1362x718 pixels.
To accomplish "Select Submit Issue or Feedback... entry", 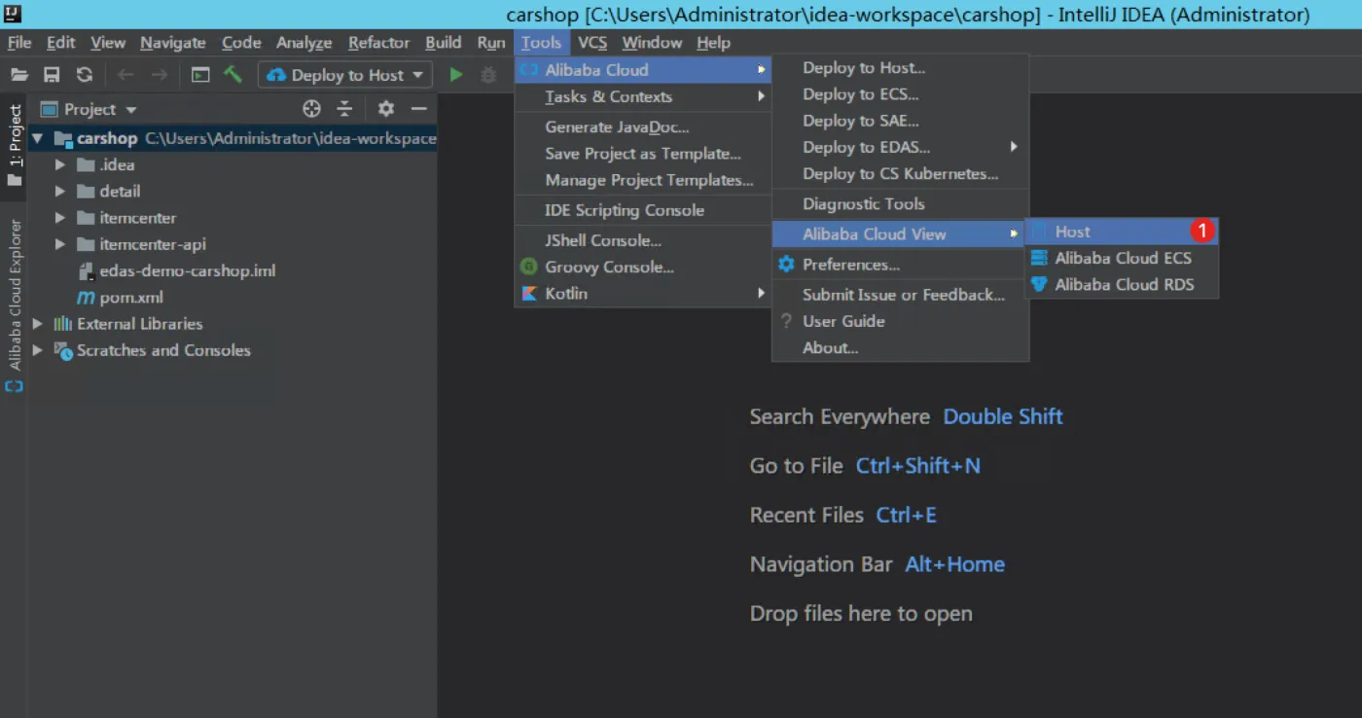I will click(900, 295).
